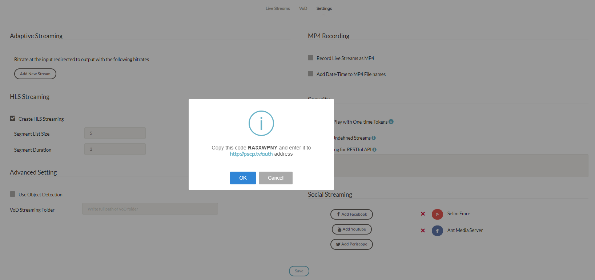Click the large text area under RESTful API
The width and height of the screenshot is (595, 280).
pyautogui.click(x=461, y=165)
